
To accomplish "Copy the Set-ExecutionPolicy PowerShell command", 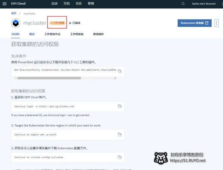I will tap(120, 71).
